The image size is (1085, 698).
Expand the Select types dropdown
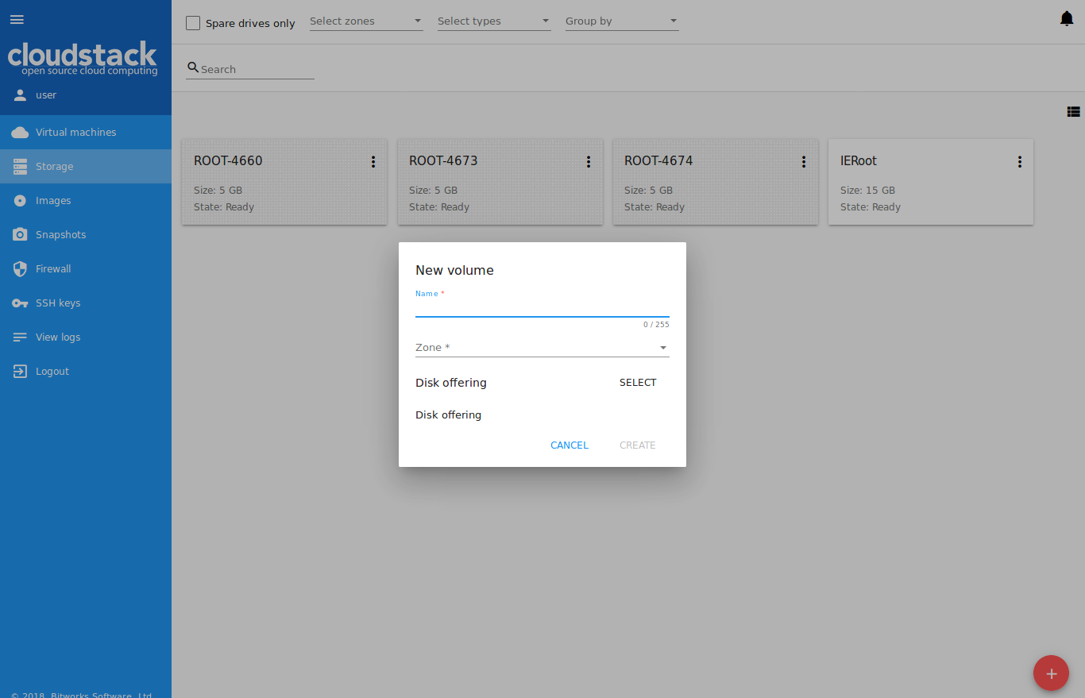tap(493, 21)
